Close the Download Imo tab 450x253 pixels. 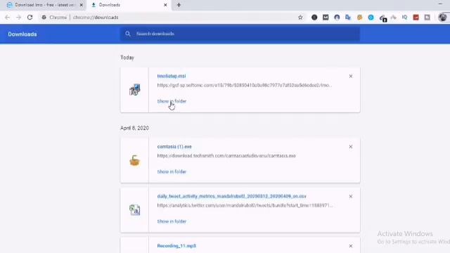[x=82, y=5]
